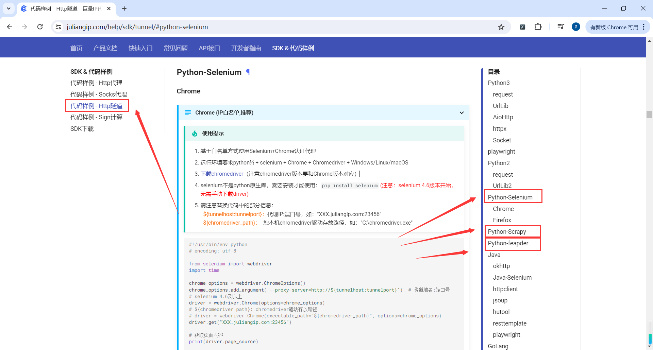
Task: Click the 目录 heading in right panel
Action: pyautogui.click(x=494, y=72)
